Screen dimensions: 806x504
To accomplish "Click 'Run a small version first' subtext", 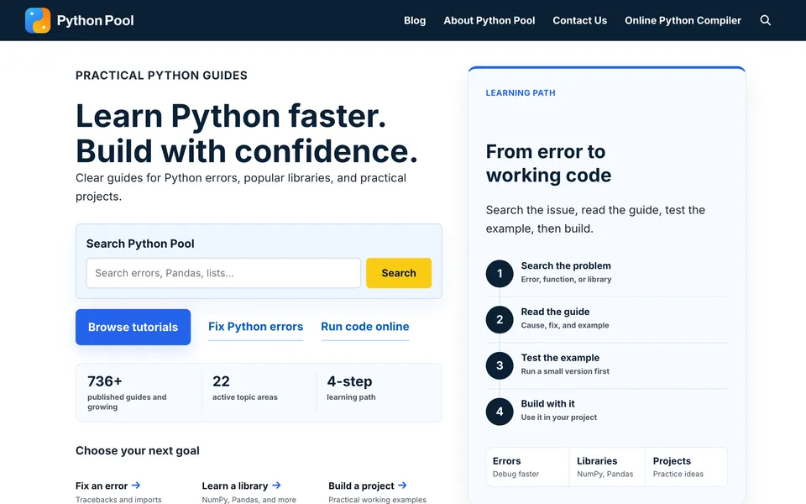I will (565, 371).
